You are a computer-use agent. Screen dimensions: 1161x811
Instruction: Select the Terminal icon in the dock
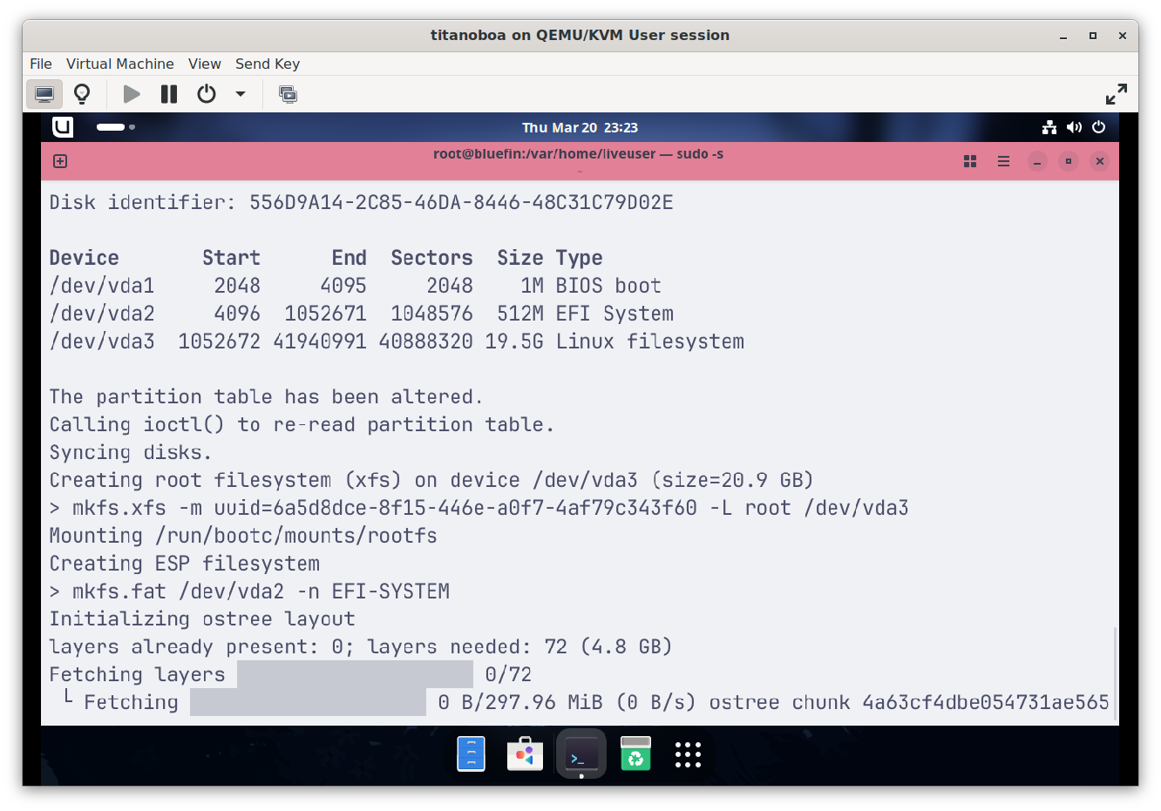coord(580,754)
